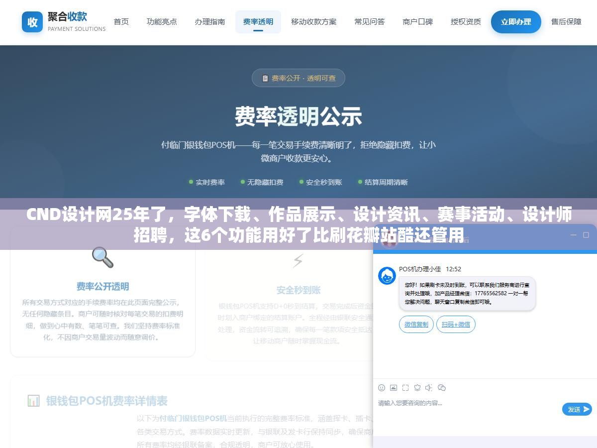Click the 微信复制 button in chat
Image resolution: width=597 pixels, height=448 pixels.
(416, 324)
